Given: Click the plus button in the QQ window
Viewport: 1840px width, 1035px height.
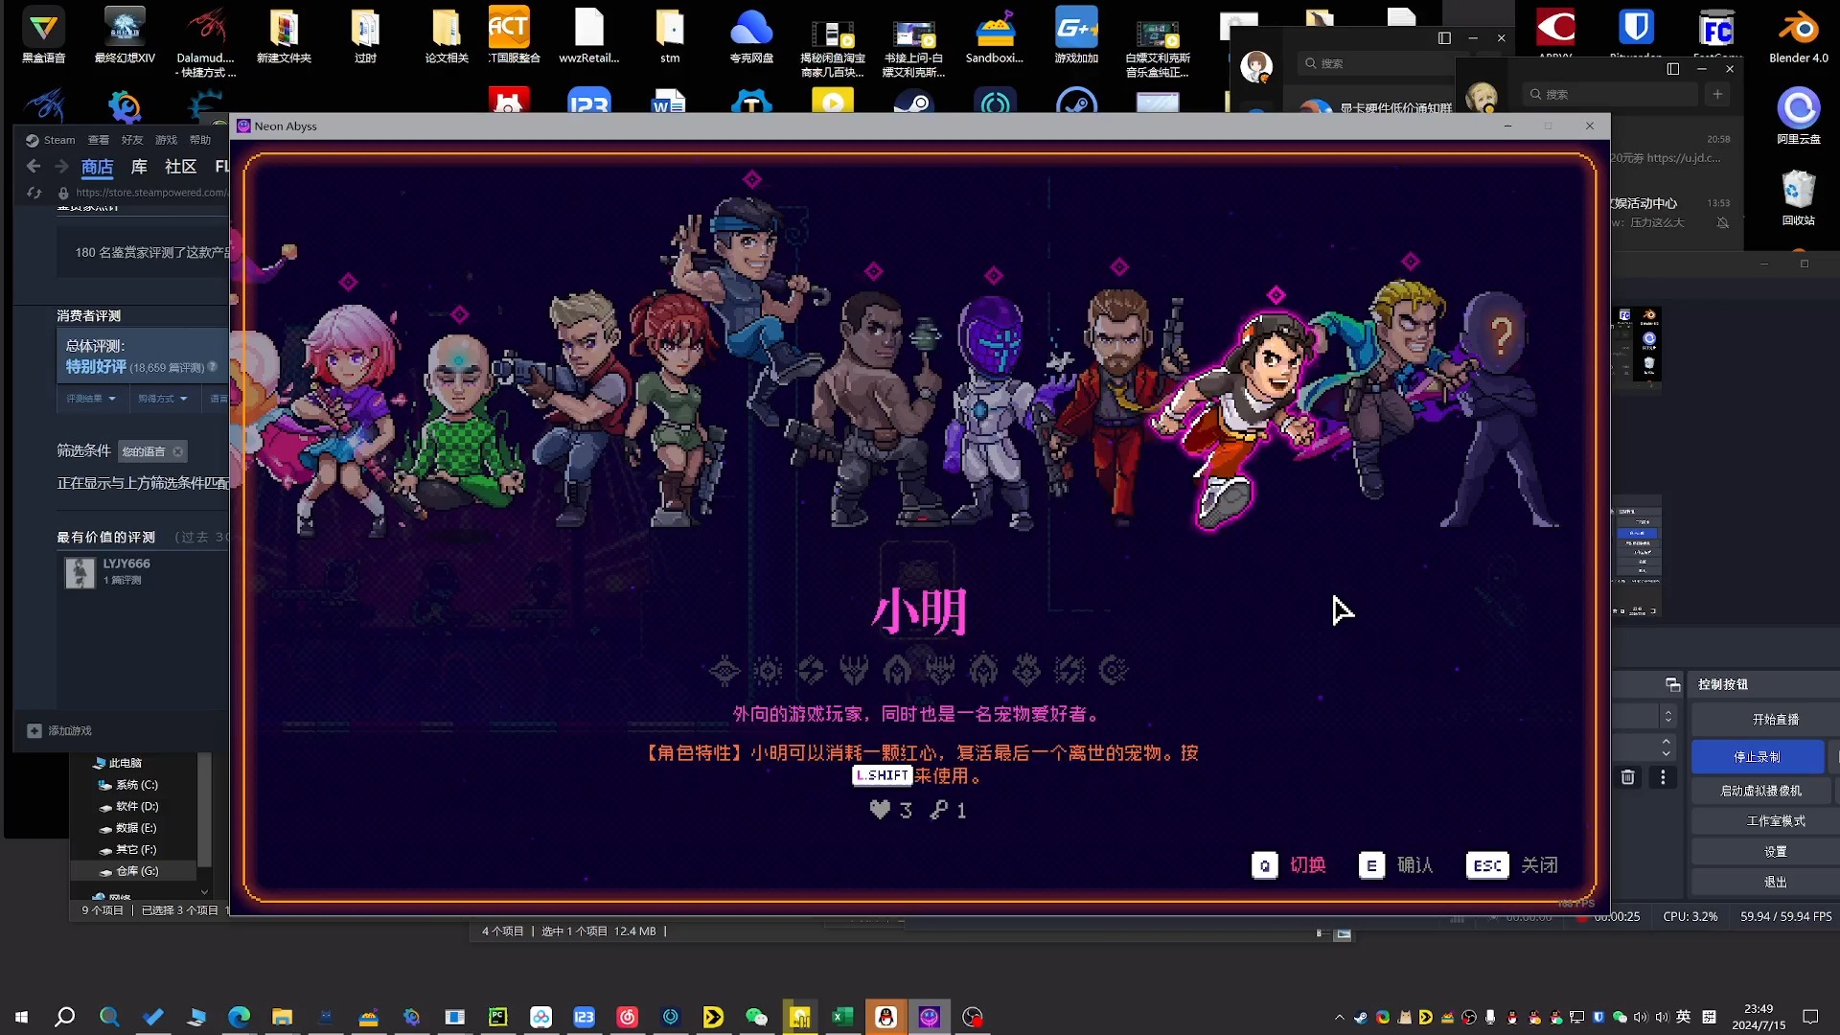Looking at the screenshot, I should tap(1717, 94).
